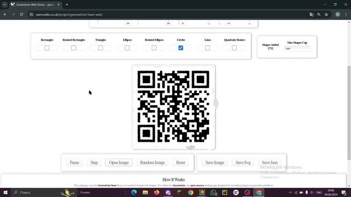
Task: Reset the geometrized canvas
Action: 180,163
